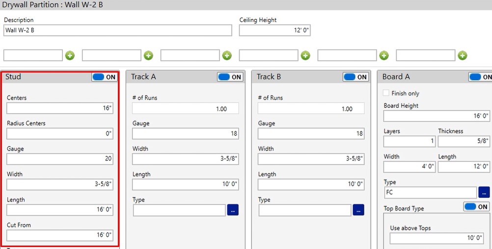Open Board A Type browse button
Screen dimensions: 492x249
484,192
